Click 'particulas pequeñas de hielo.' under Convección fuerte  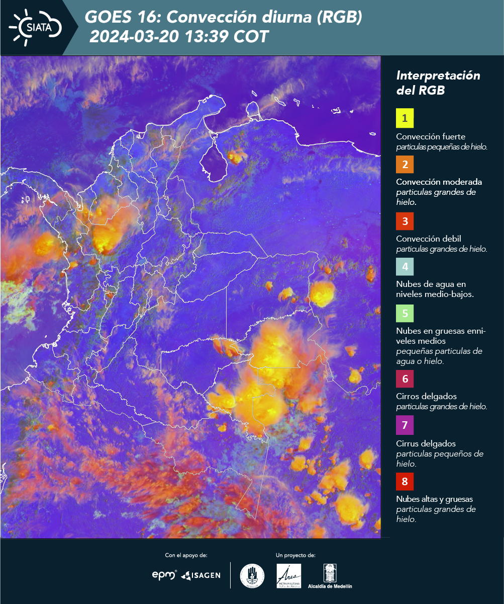click(442, 147)
